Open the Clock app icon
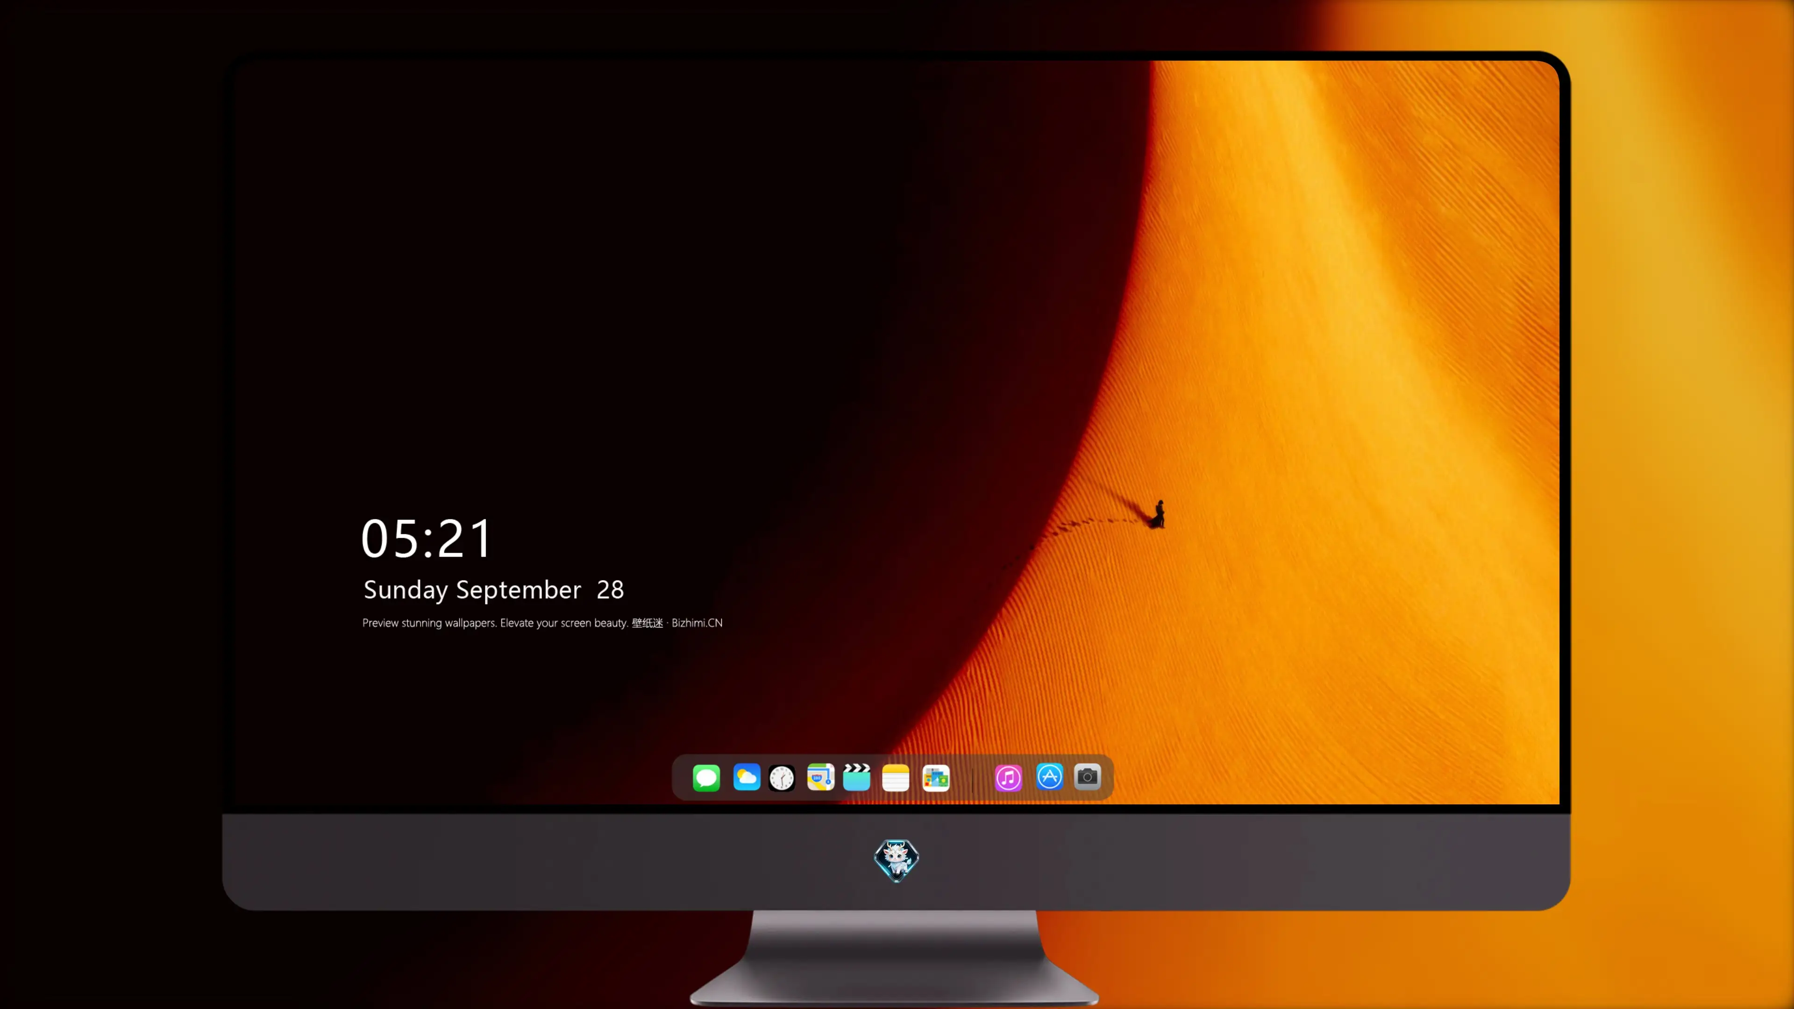The width and height of the screenshot is (1794, 1009). [x=782, y=778]
